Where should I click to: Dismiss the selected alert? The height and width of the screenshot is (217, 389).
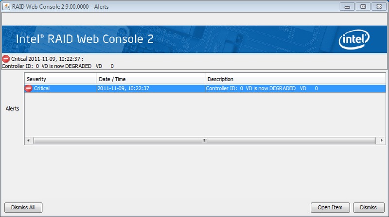click(x=368, y=207)
